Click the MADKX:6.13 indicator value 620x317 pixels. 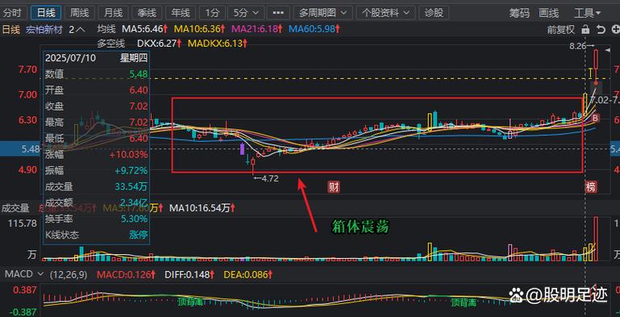point(218,43)
